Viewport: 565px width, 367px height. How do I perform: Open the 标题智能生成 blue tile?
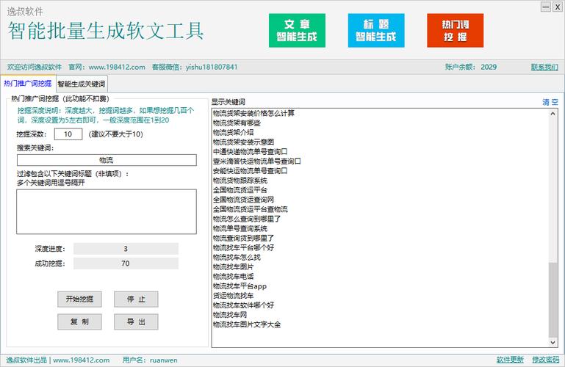pyautogui.click(x=376, y=31)
